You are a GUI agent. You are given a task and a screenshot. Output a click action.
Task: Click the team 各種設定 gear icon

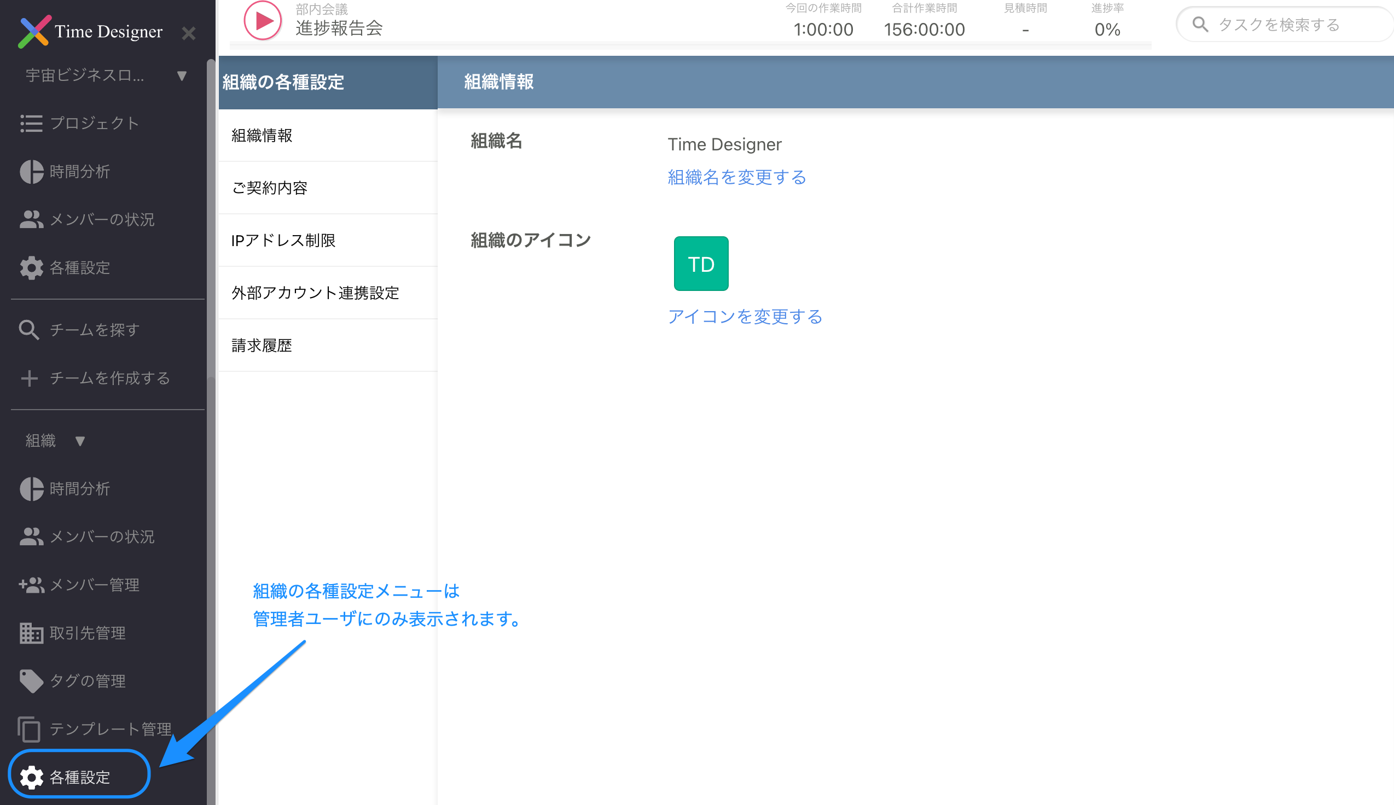click(x=31, y=268)
